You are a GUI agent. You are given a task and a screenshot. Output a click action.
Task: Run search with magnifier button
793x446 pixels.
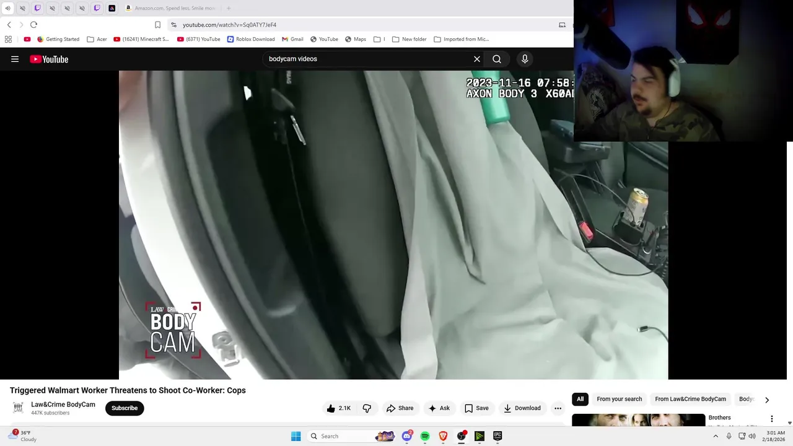click(x=497, y=59)
